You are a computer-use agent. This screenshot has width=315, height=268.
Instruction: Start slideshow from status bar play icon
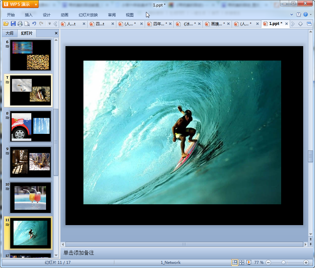249,262
